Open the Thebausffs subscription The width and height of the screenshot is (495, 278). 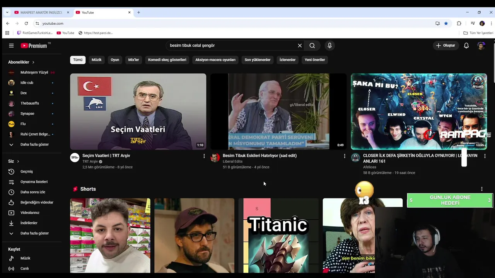point(32,103)
